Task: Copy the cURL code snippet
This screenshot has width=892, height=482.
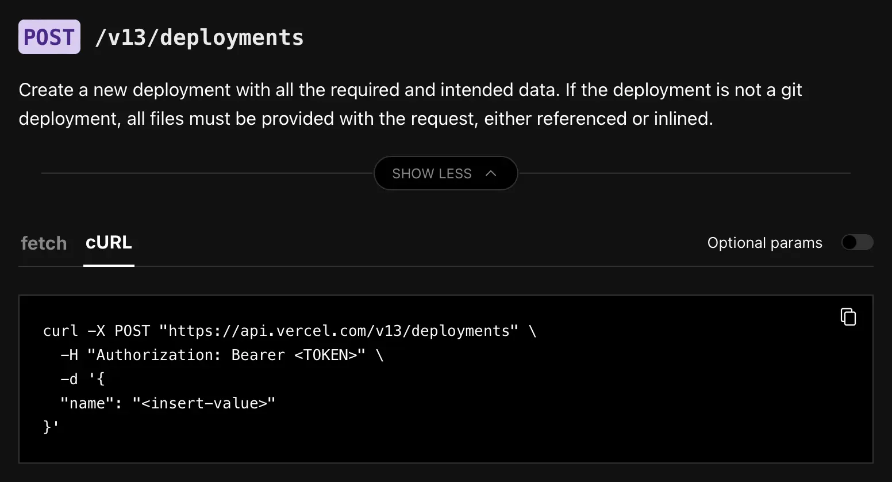Action: tap(848, 317)
